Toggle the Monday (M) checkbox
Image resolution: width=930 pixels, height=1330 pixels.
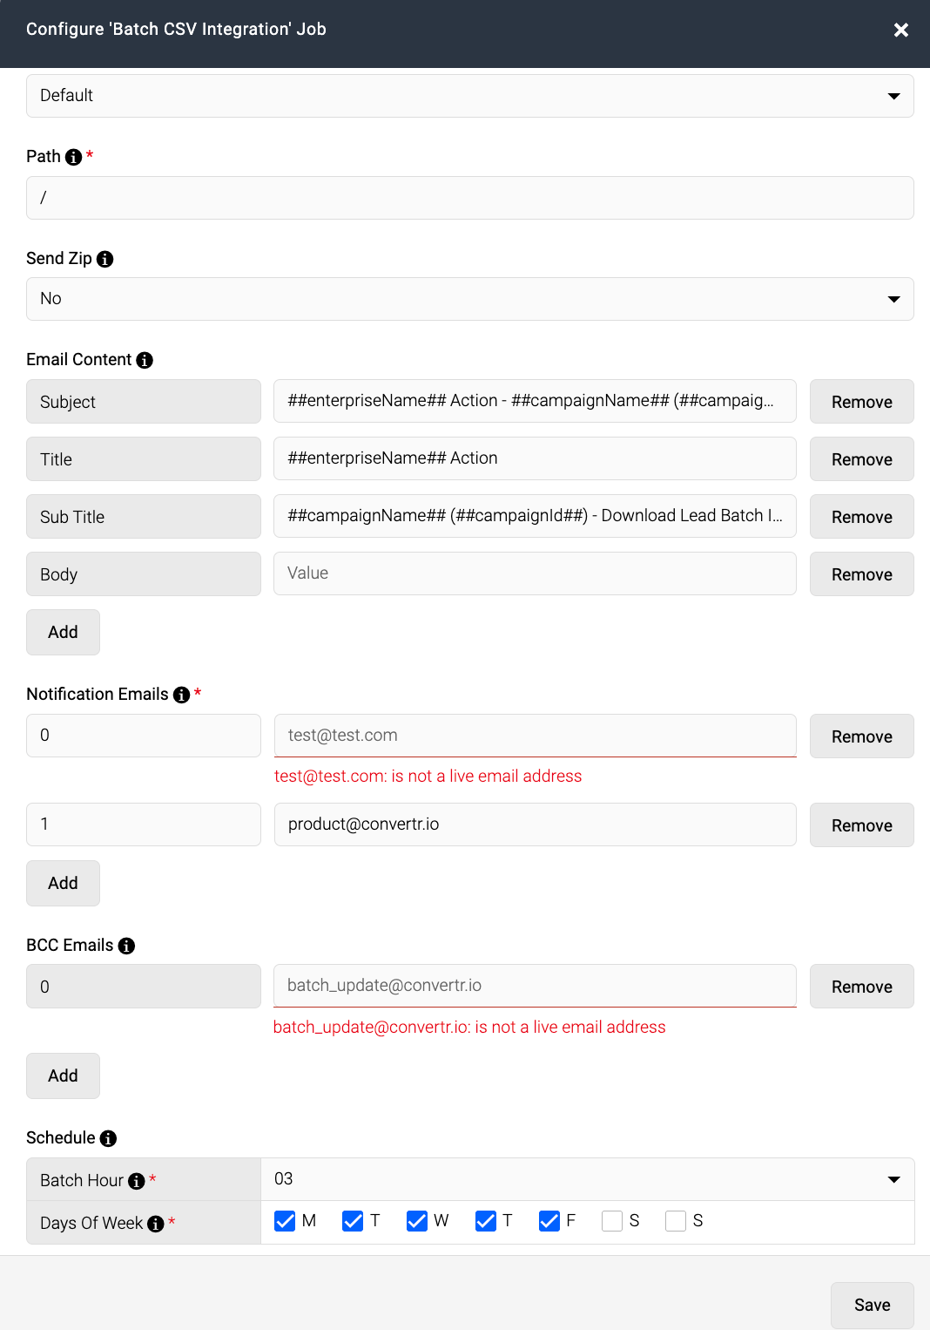coord(285,1221)
